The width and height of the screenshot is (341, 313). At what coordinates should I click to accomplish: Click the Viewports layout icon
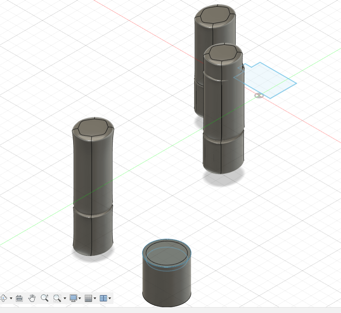click(x=103, y=298)
